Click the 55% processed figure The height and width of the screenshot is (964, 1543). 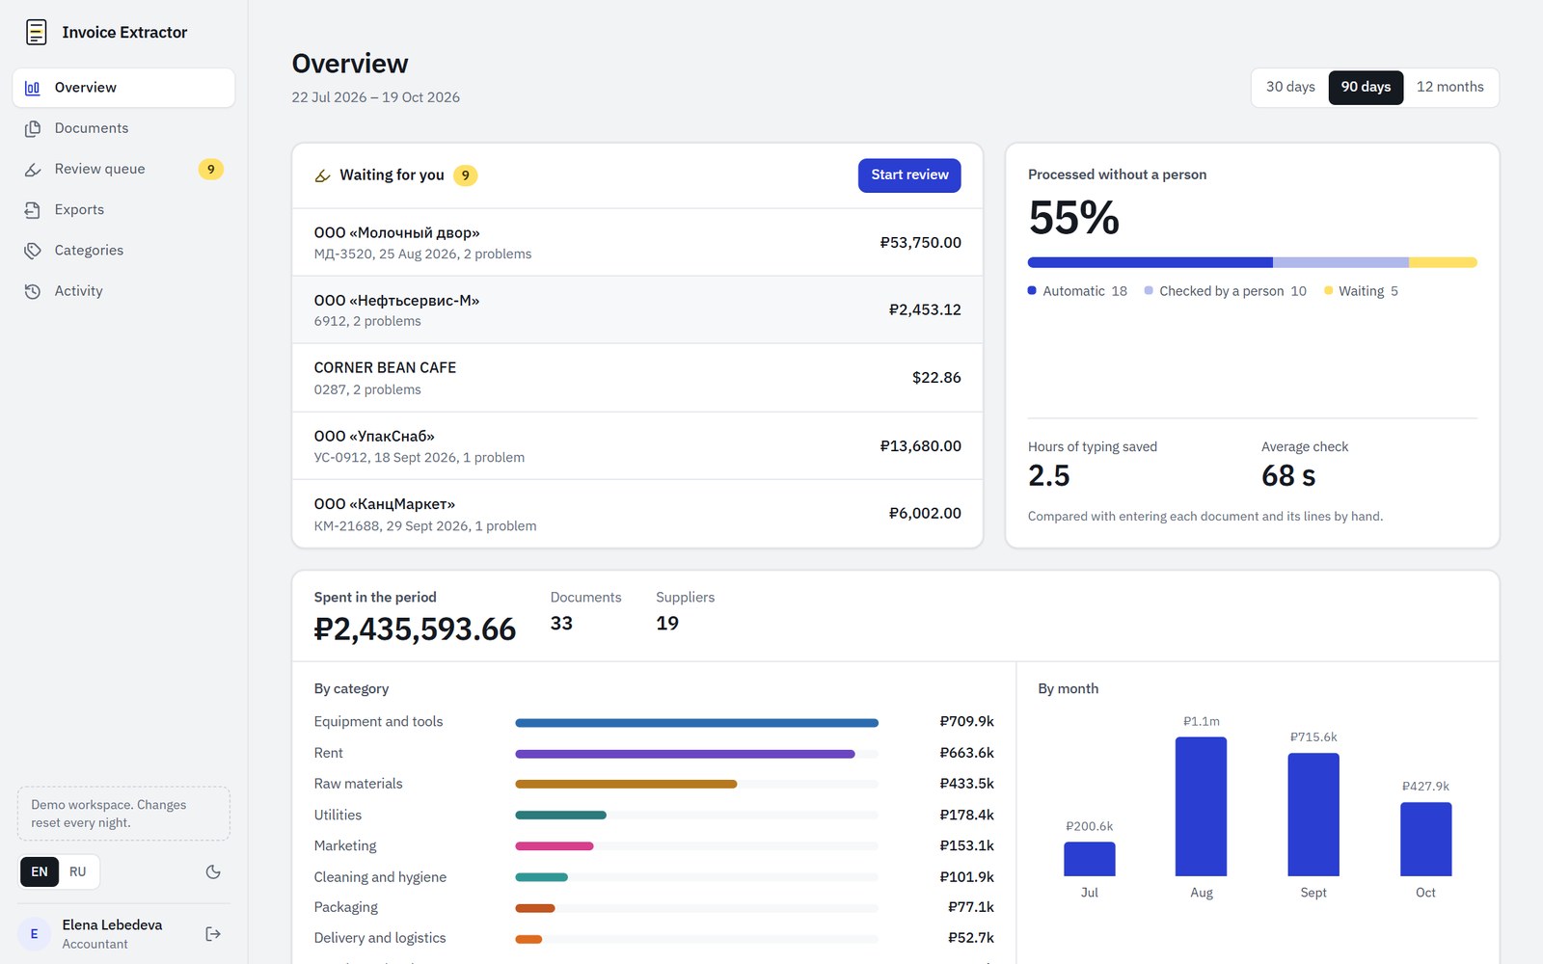(1073, 218)
